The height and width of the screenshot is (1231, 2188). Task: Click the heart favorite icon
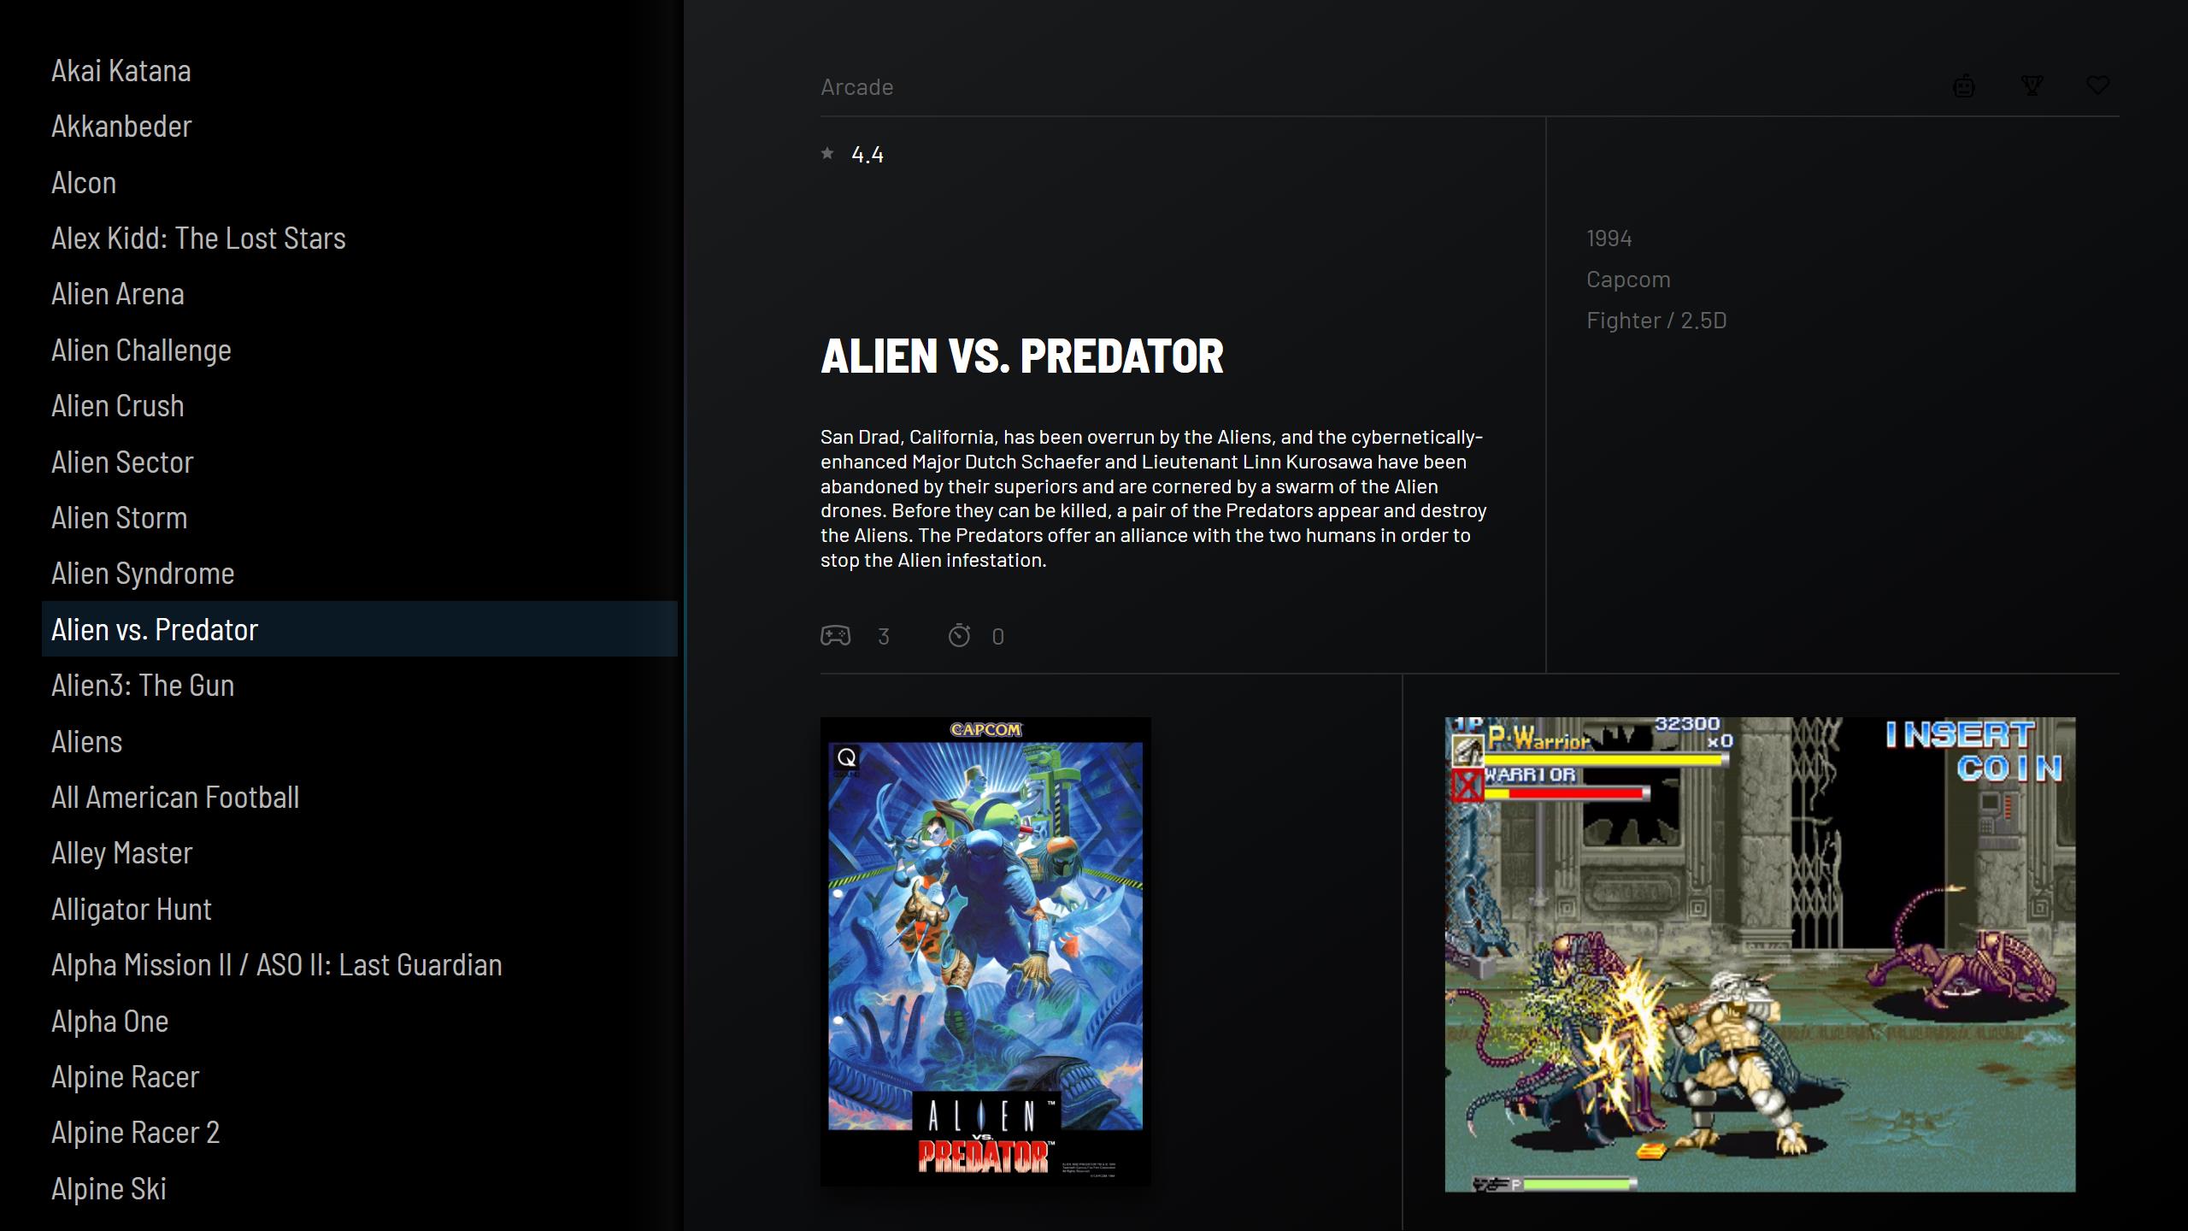click(2097, 85)
